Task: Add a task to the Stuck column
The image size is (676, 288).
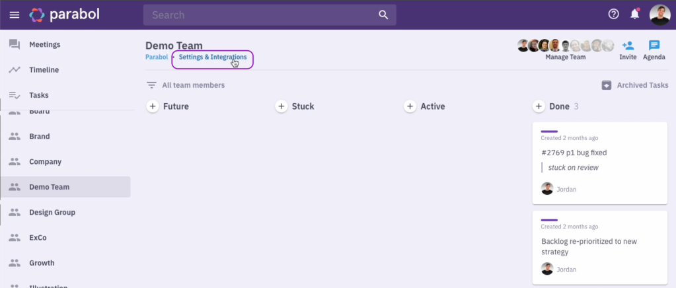Action: coord(281,106)
